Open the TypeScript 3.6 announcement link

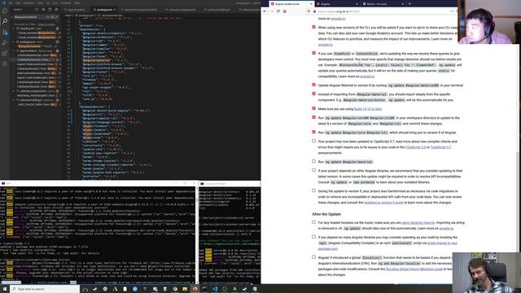pos(415,147)
